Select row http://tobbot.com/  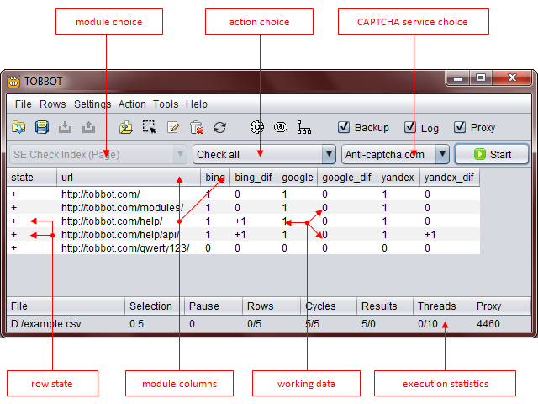click(243, 194)
